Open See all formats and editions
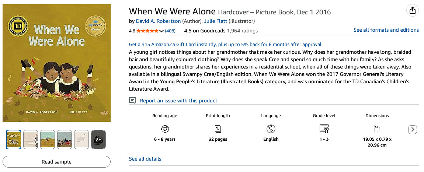 click(386, 30)
